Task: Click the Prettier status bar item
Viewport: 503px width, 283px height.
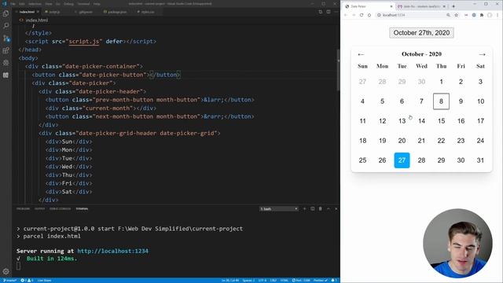Action: click(x=321, y=280)
